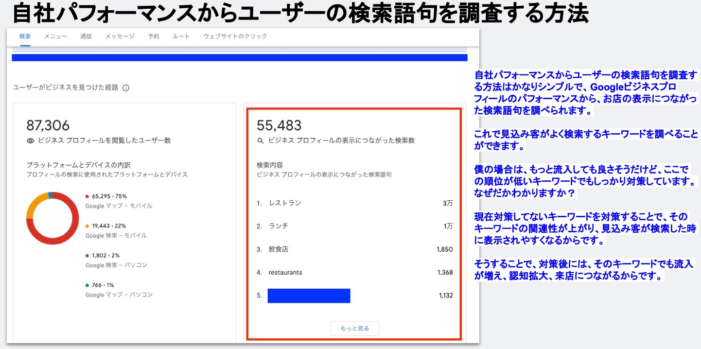
Task: Click the eye icon beside ビジネス プロフィールを閲覧したユーザー数
Action: click(31, 140)
